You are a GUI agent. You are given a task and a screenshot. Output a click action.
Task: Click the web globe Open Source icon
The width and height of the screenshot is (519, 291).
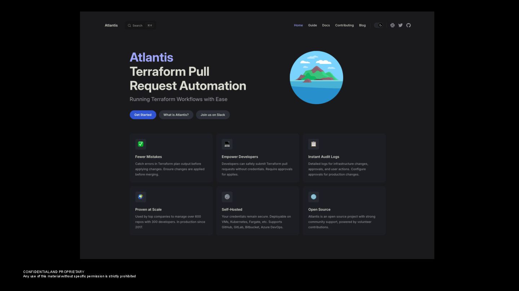314,197
